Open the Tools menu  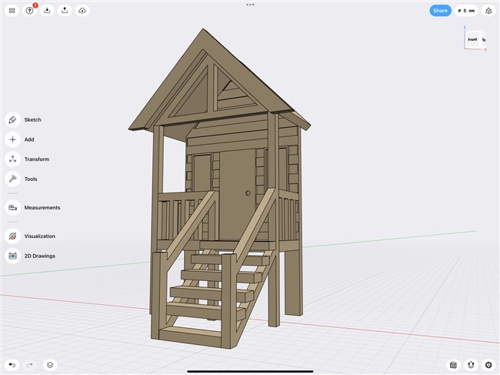coord(13,179)
